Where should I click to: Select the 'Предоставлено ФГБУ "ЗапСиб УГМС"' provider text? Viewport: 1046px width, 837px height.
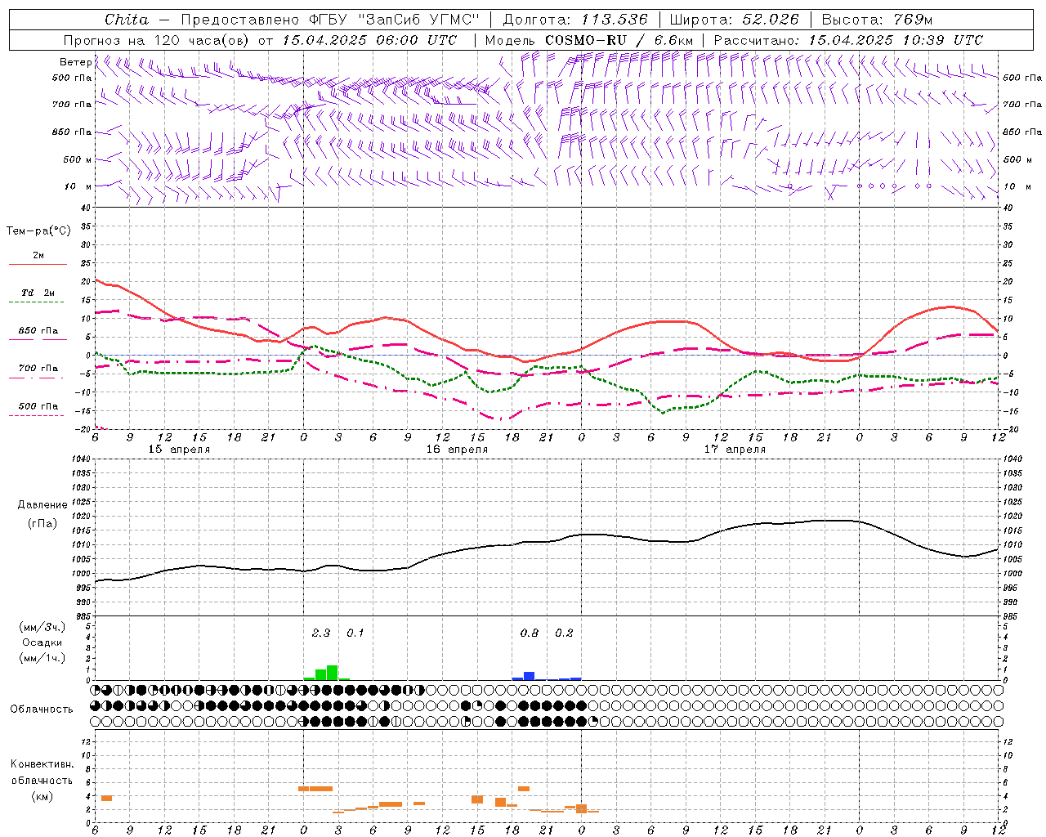point(330,20)
